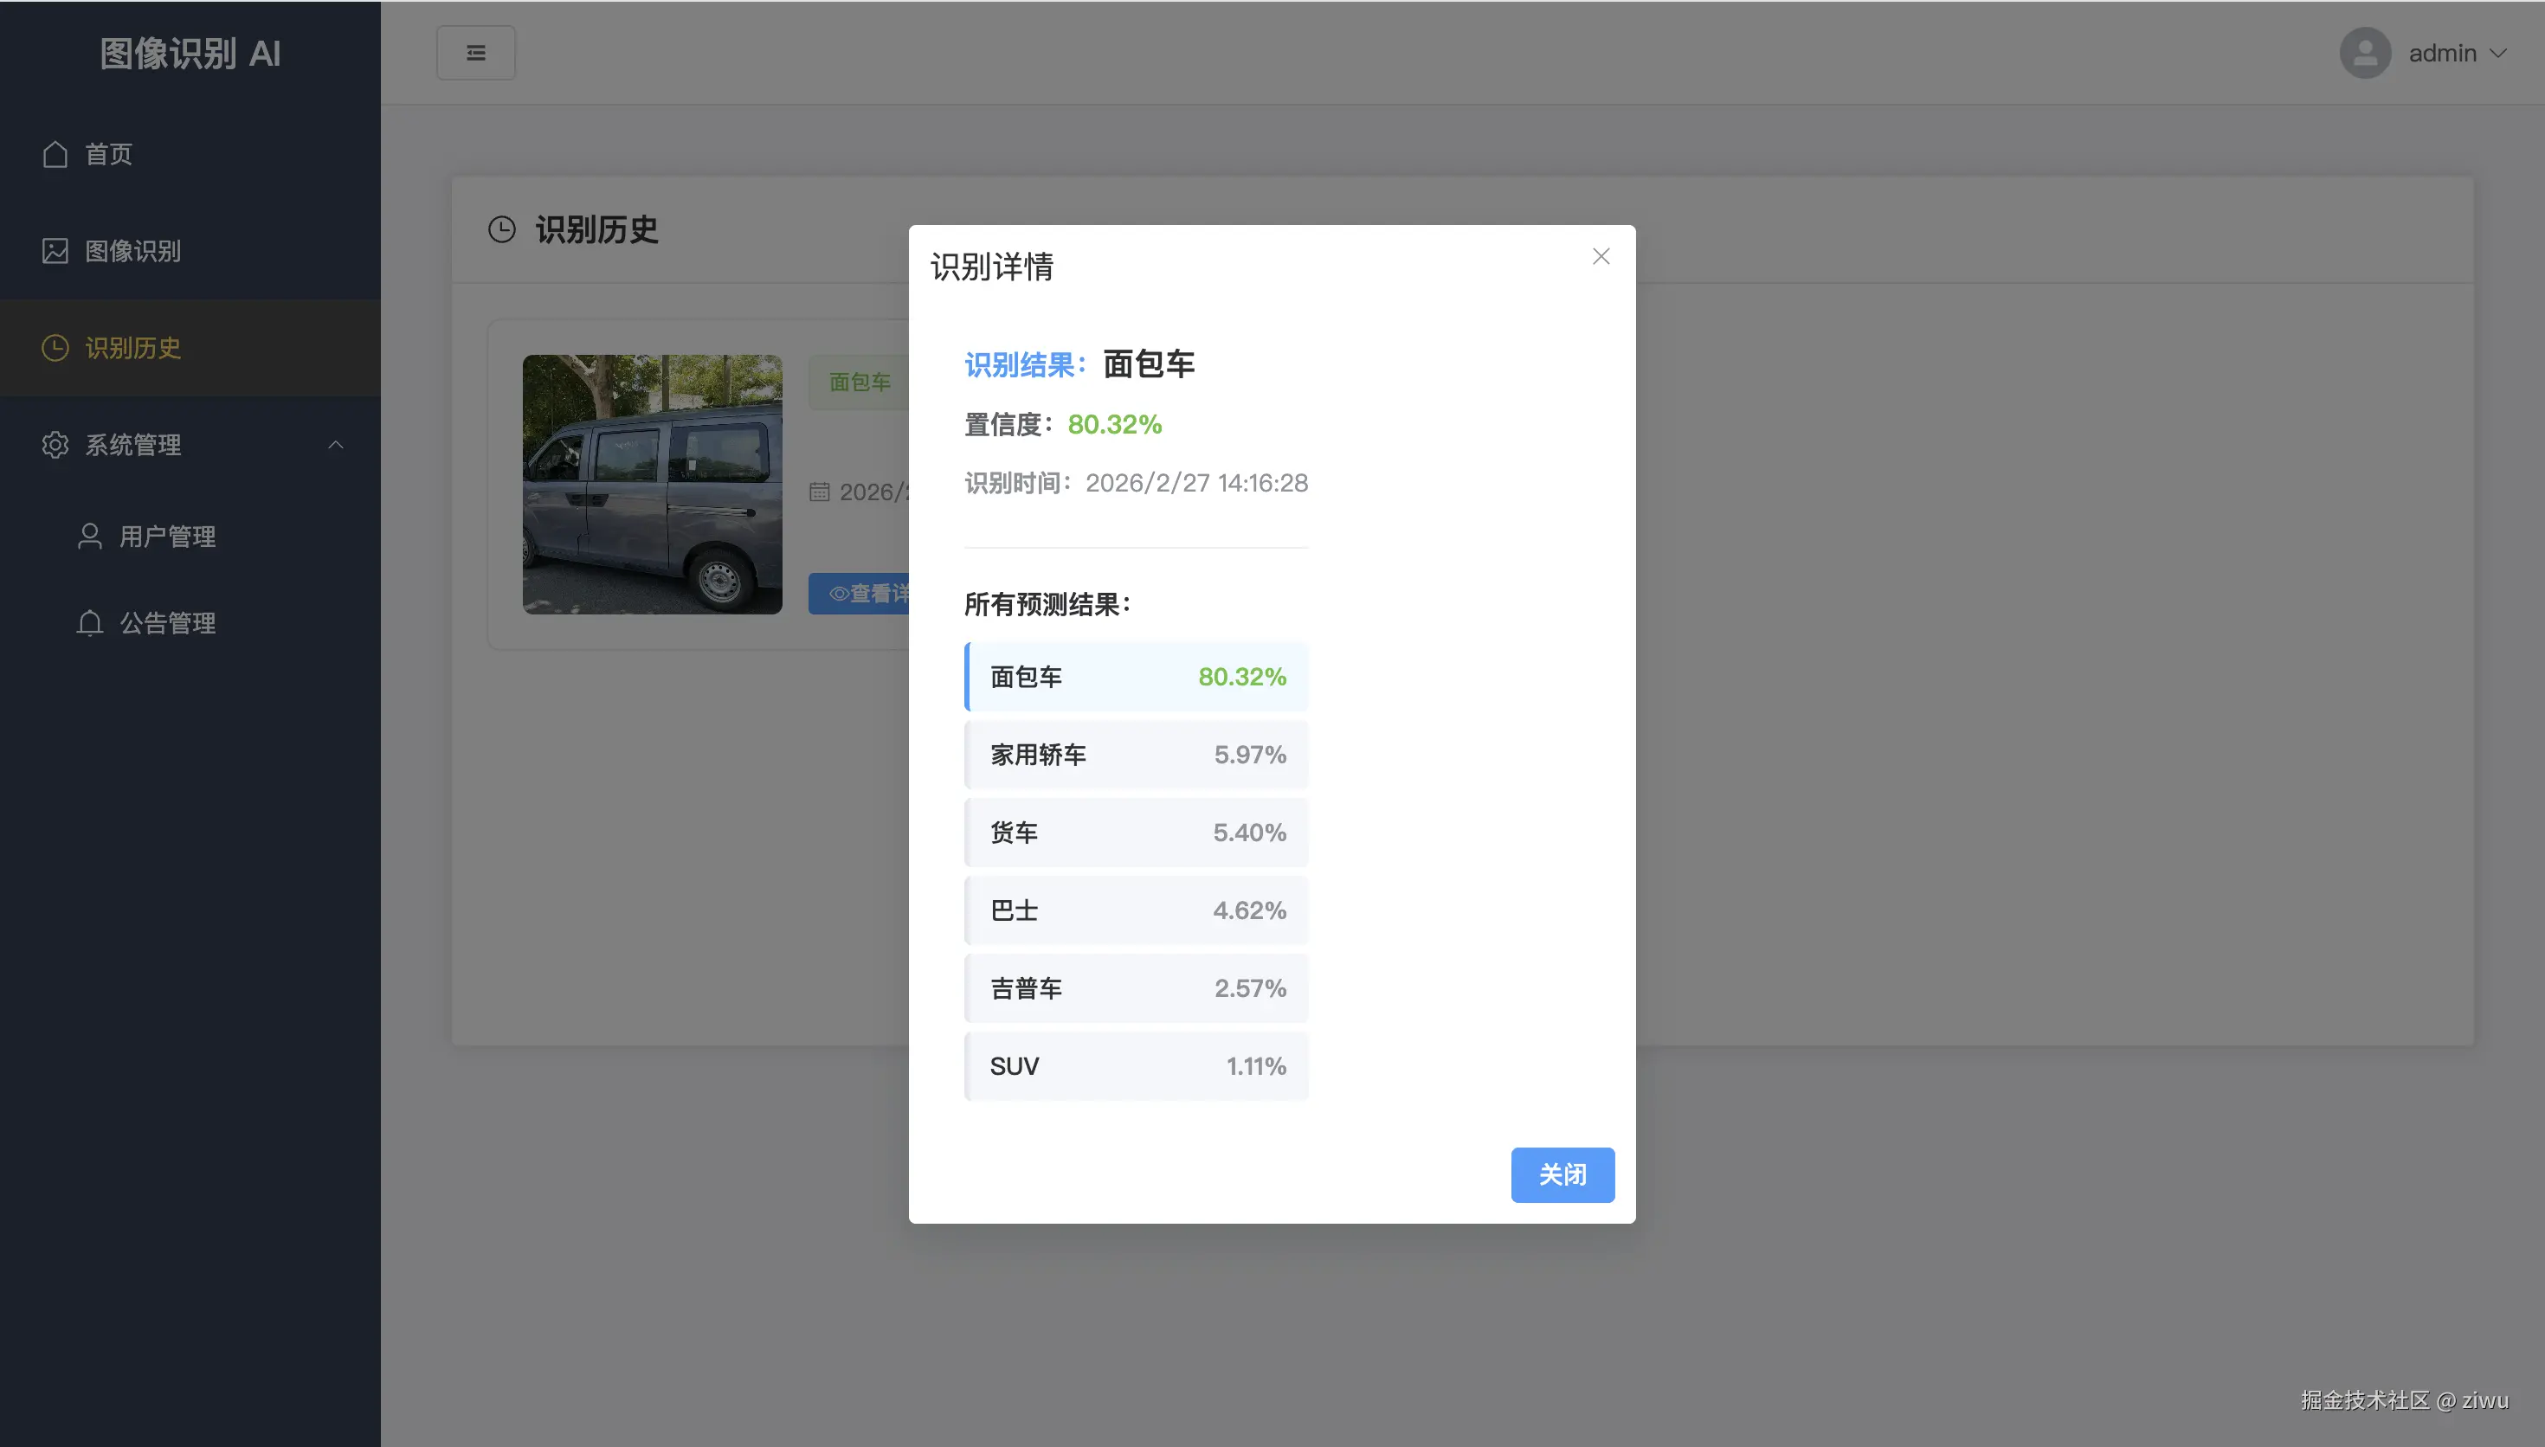Click the calendar icon in the history card

tap(820, 492)
